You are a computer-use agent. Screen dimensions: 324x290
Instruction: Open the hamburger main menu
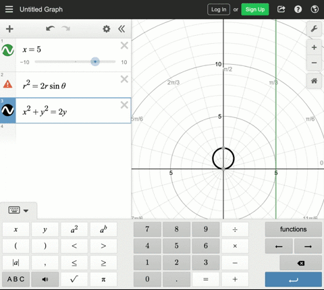[x=9, y=9]
